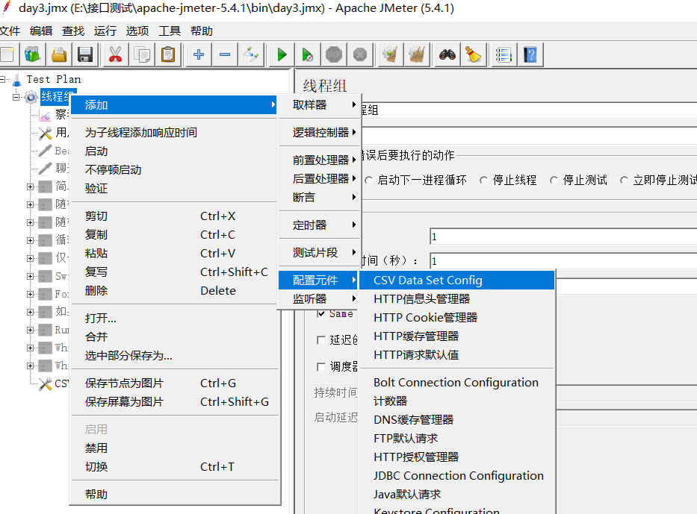Click the Shutdown test icon

pyautogui.click(x=360, y=54)
